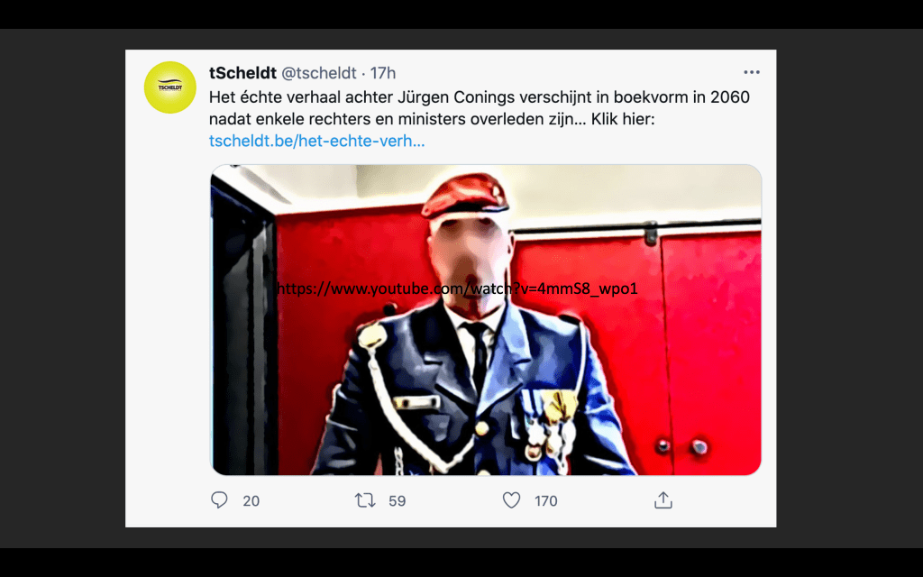Viewport: 923px width, 577px height.
Task: Open the 17h timestamp link
Action: (x=382, y=73)
